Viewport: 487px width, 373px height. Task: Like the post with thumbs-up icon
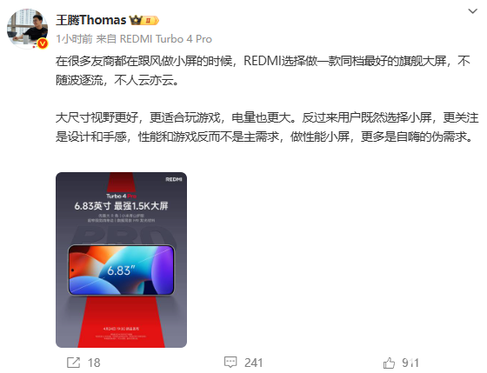(x=389, y=363)
